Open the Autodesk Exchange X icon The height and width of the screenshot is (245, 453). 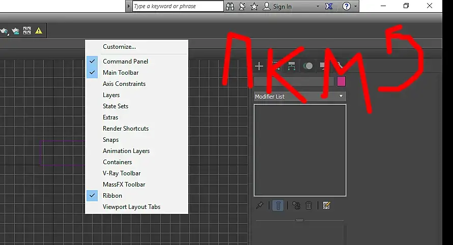pyautogui.click(x=329, y=6)
